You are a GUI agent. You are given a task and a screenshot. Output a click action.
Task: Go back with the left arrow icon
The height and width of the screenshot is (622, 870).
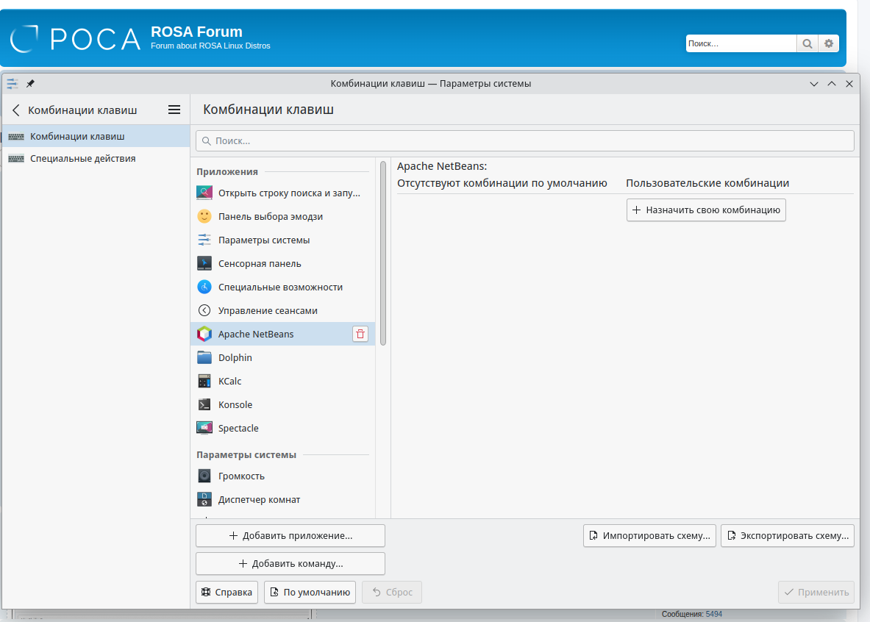coord(16,110)
